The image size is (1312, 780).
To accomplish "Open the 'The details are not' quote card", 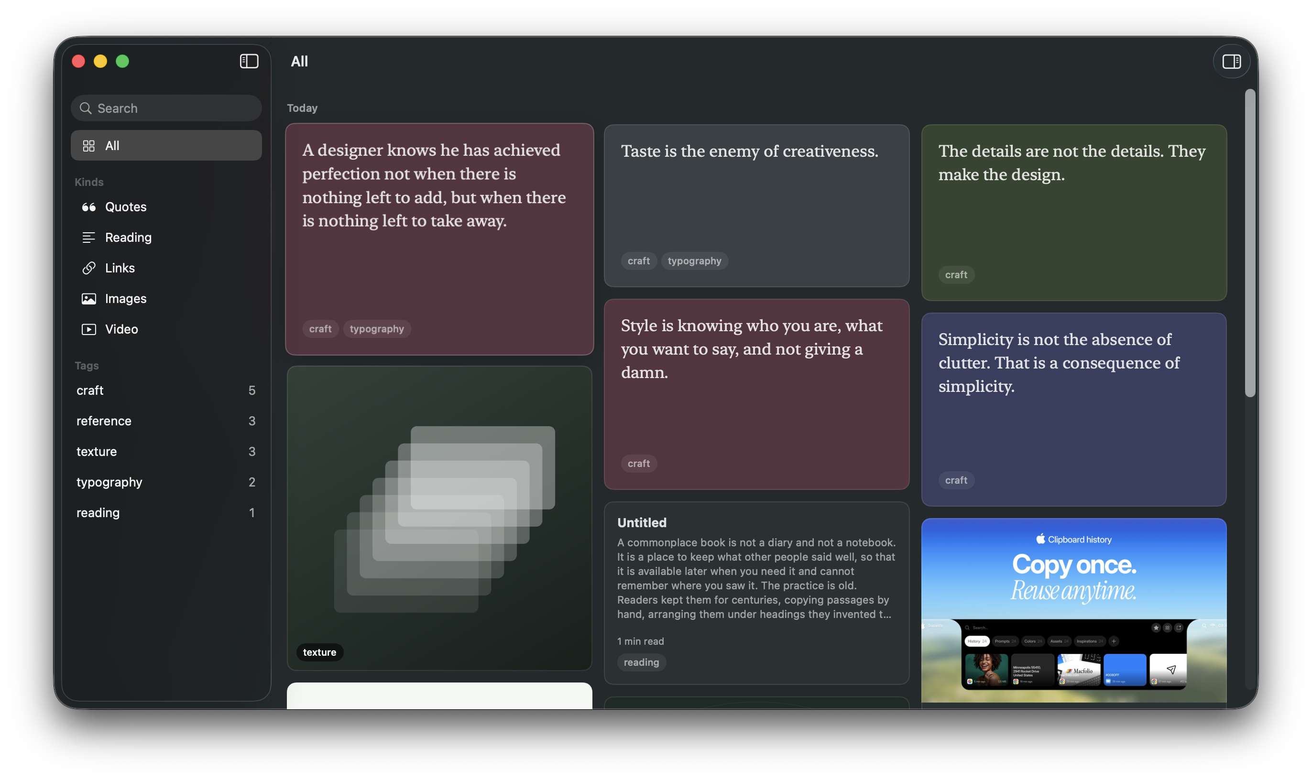I will click(x=1074, y=212).
